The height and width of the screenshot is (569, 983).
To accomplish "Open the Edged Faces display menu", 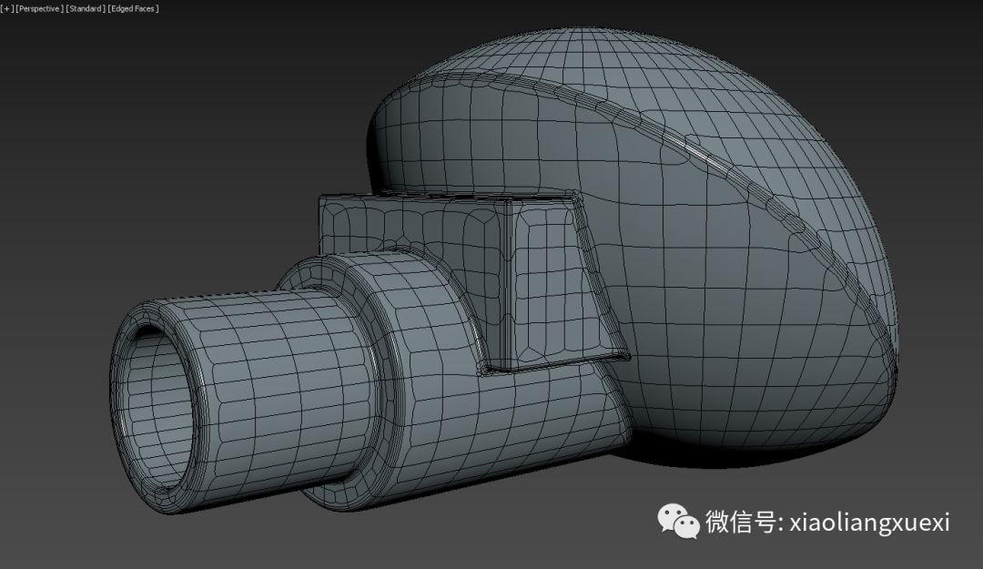I will pyautogui.click(x=134, y=9).
